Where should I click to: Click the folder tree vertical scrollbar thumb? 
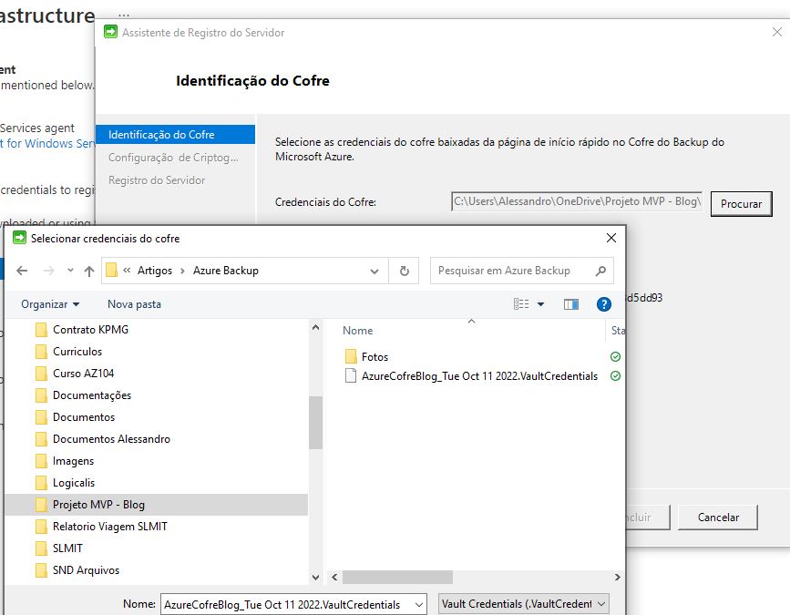click(316, 422)
